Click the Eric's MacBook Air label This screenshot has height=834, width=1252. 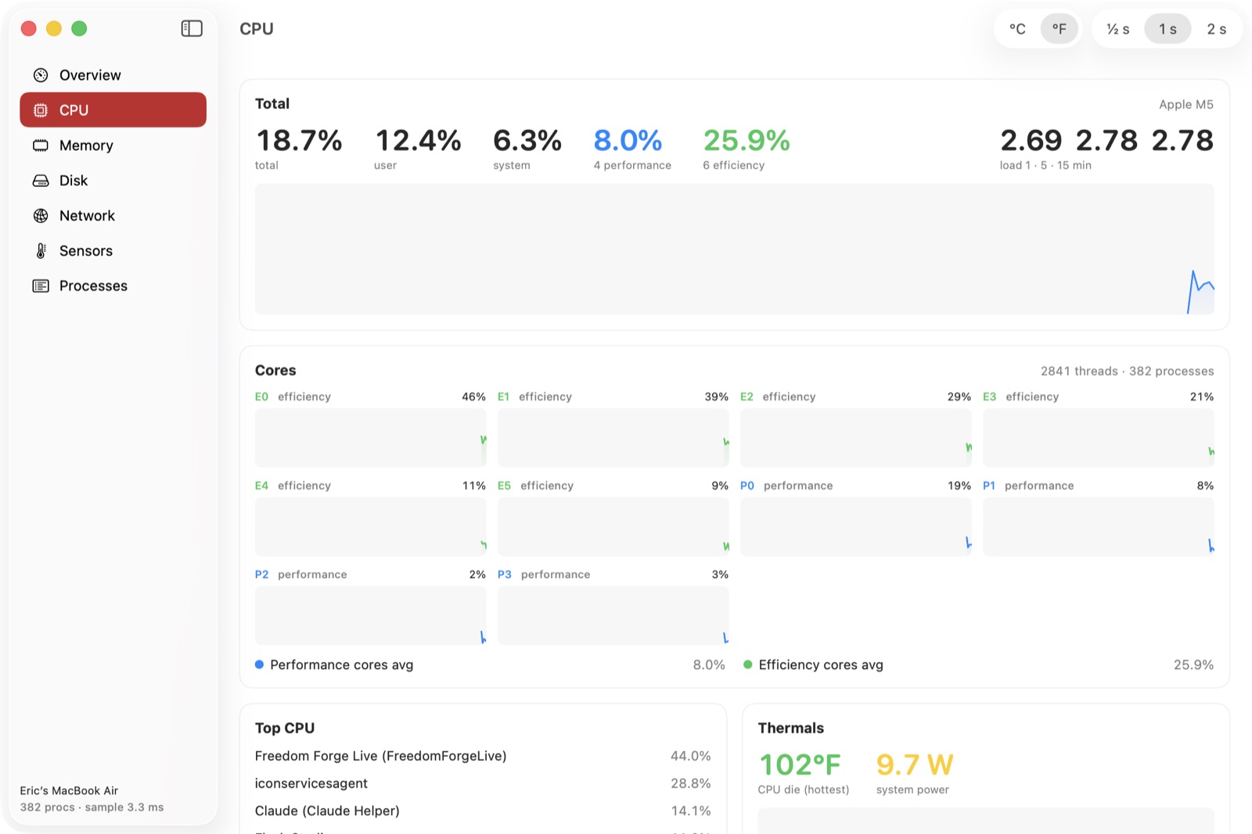69,791
